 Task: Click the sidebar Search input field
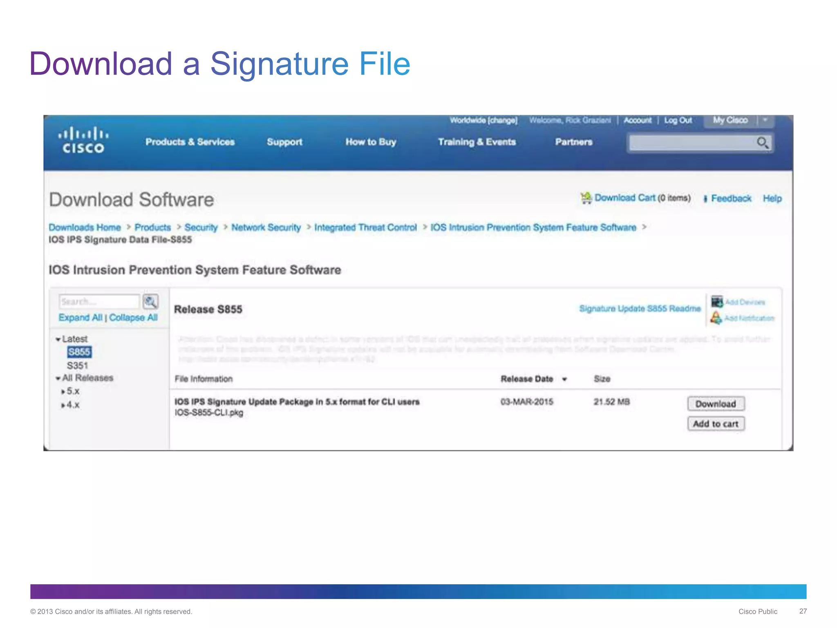pos(99,302)
